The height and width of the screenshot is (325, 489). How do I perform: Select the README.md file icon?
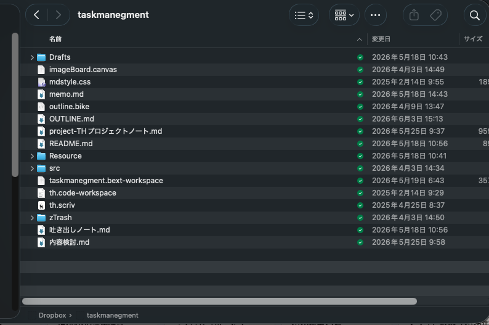pyautogui.click(x=41, y=144)
